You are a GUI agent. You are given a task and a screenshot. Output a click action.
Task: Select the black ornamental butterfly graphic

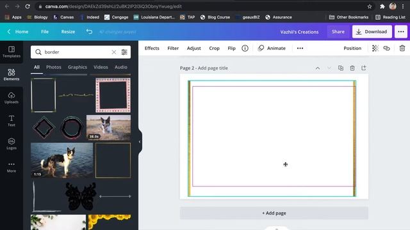[81, 196]
